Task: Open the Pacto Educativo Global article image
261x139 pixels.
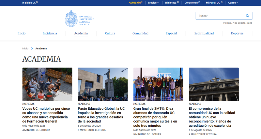Action: tap(103, 84)
